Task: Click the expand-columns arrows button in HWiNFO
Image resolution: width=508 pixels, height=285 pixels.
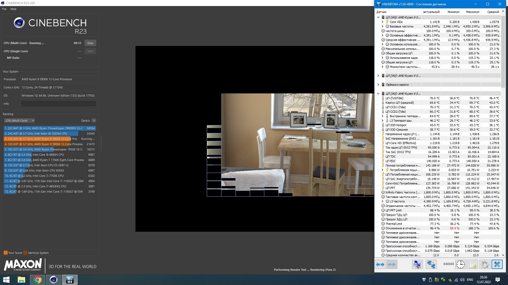Action: (380, 265)
